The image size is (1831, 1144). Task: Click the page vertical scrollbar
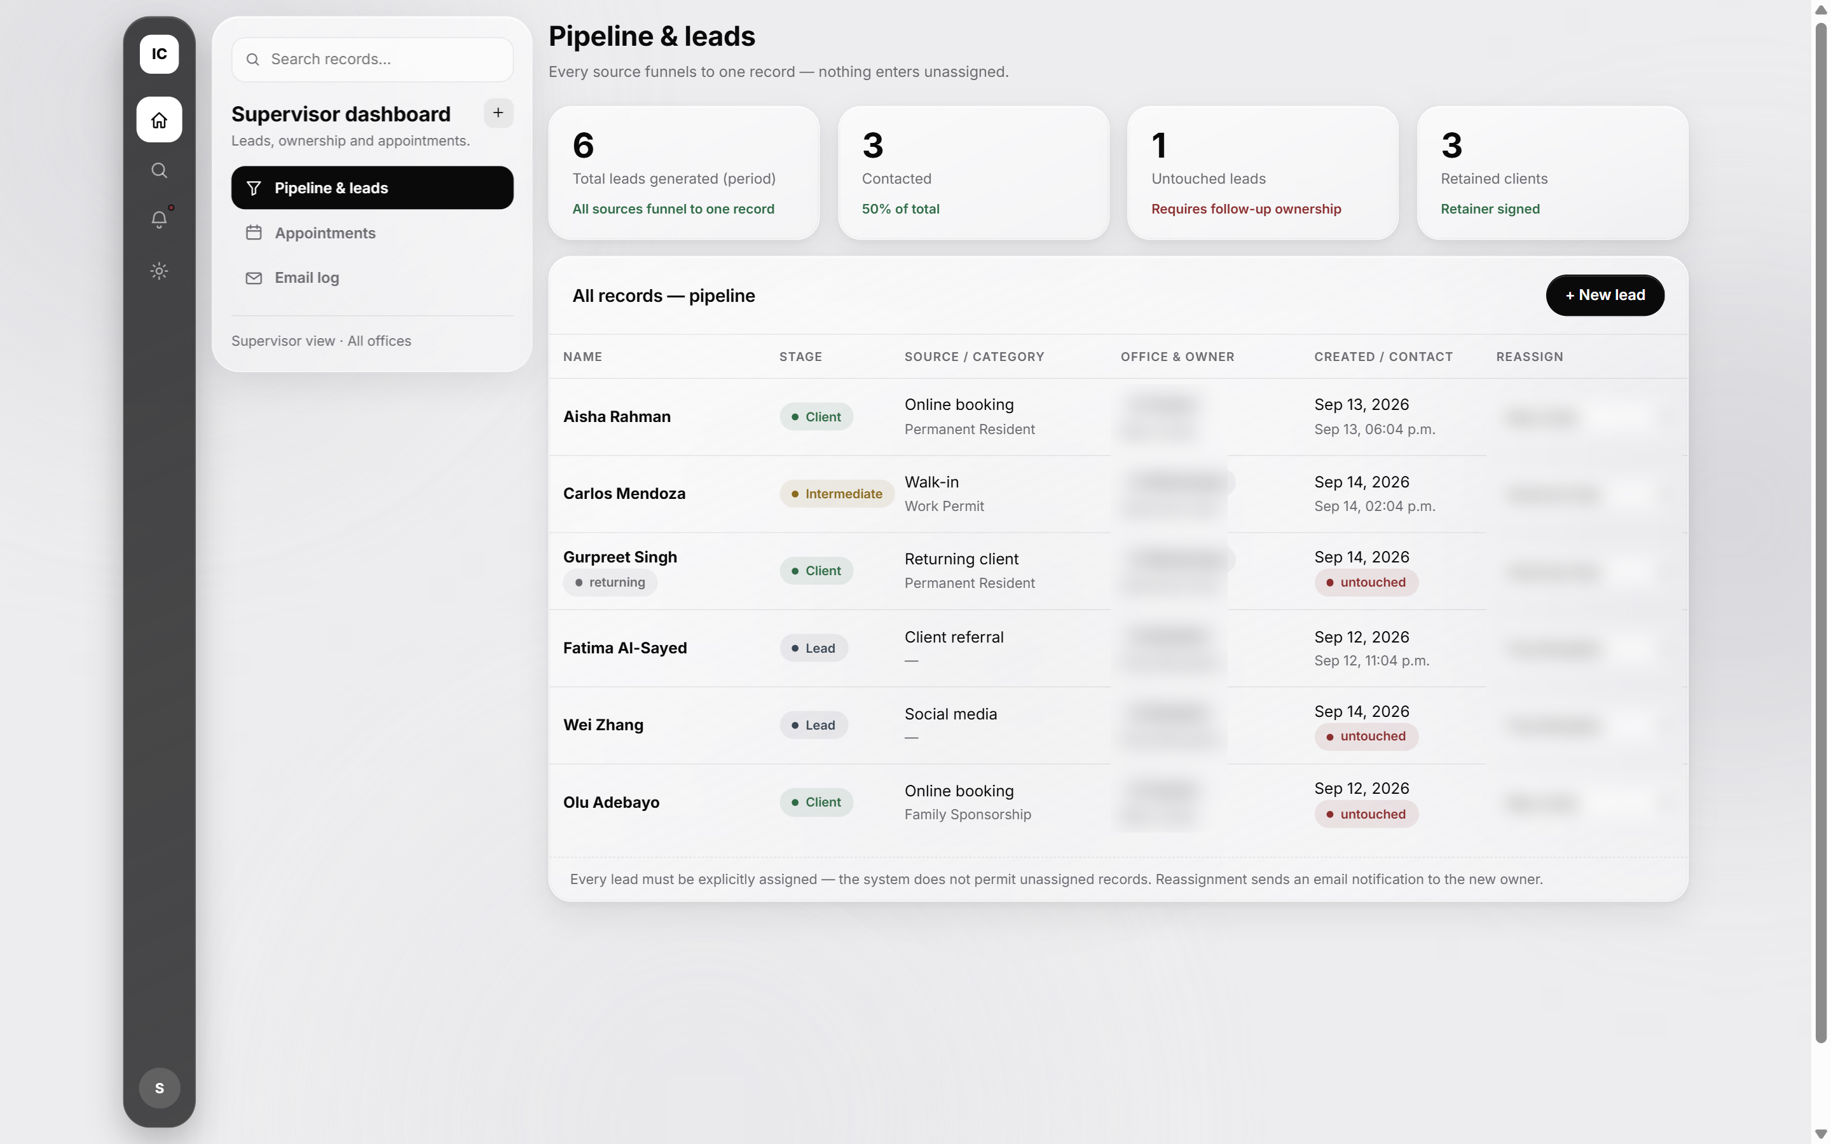pos(1820,533)
